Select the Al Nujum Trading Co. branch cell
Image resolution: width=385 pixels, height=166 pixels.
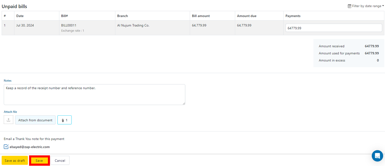tap(133, 25)
